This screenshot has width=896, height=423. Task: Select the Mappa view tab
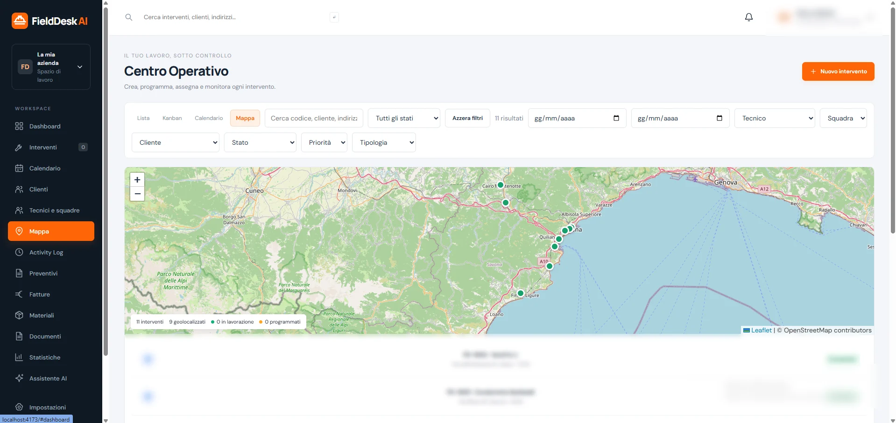click(245, 118)
